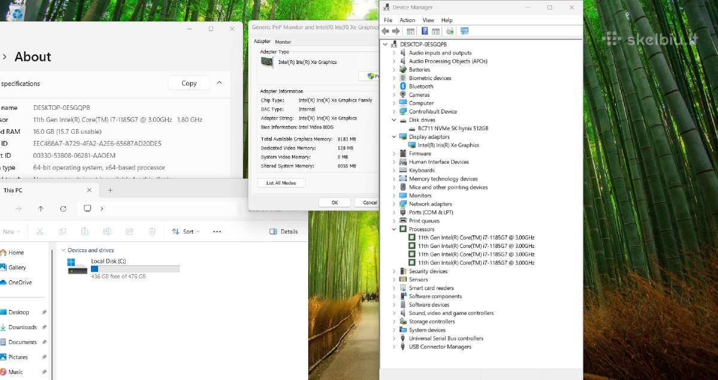Click the Back arrow in Device Manager toolbar
The image size is (718, 380).
[x=386, y=31]
